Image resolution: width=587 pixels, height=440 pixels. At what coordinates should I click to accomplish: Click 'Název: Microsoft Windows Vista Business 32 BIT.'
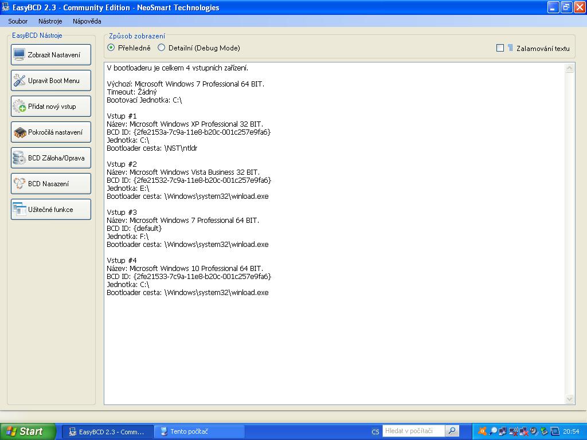(x=183, y=172)
